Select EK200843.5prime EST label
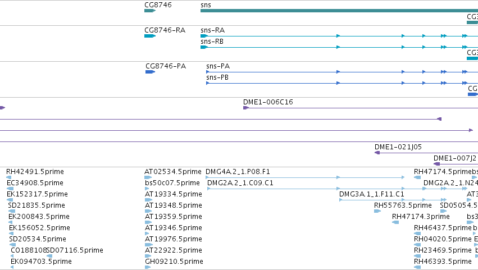 pyautogui.click(x=39, y=217)
